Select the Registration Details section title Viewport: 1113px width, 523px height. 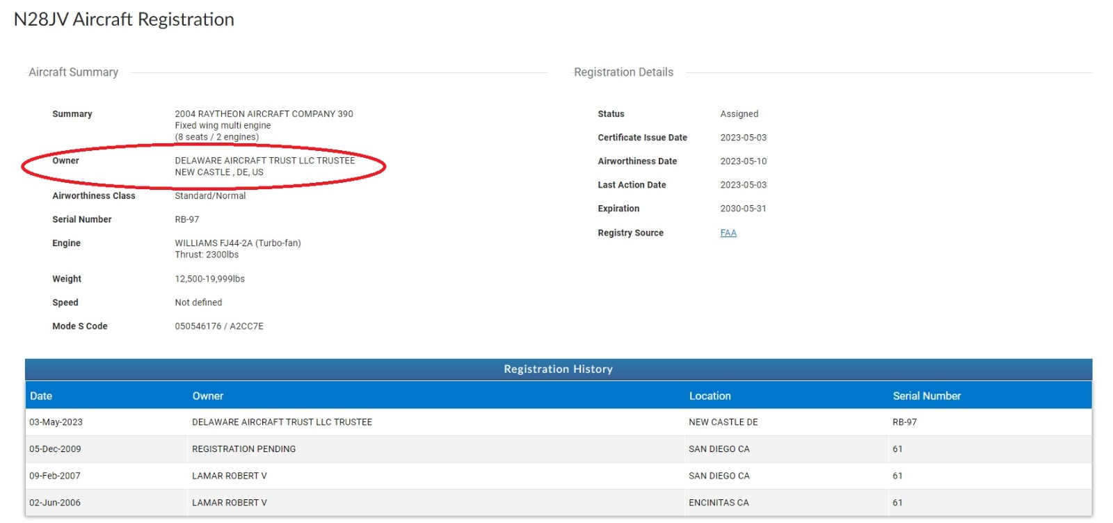click(x=623, y=72)
